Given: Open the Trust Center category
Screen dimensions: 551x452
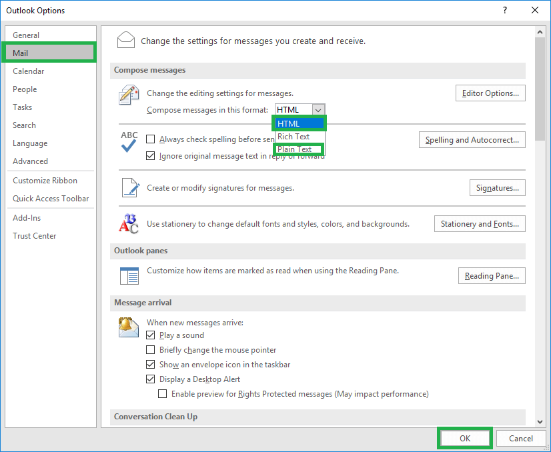Looking at the screenshot, I should (x=51, y=235).
